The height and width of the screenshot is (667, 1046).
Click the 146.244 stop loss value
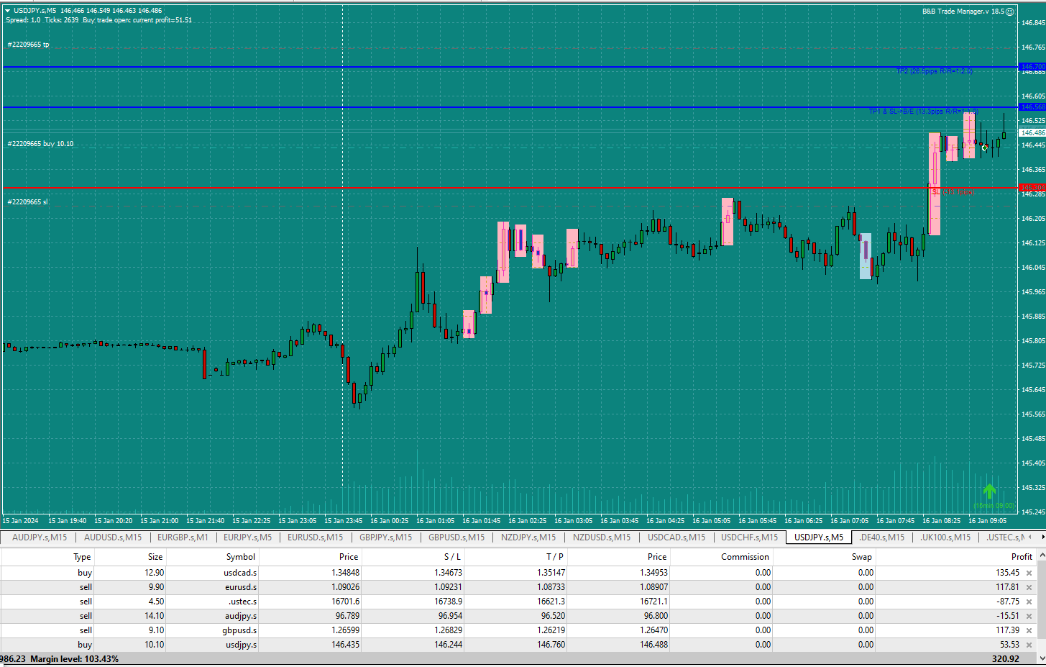(448, 645)
